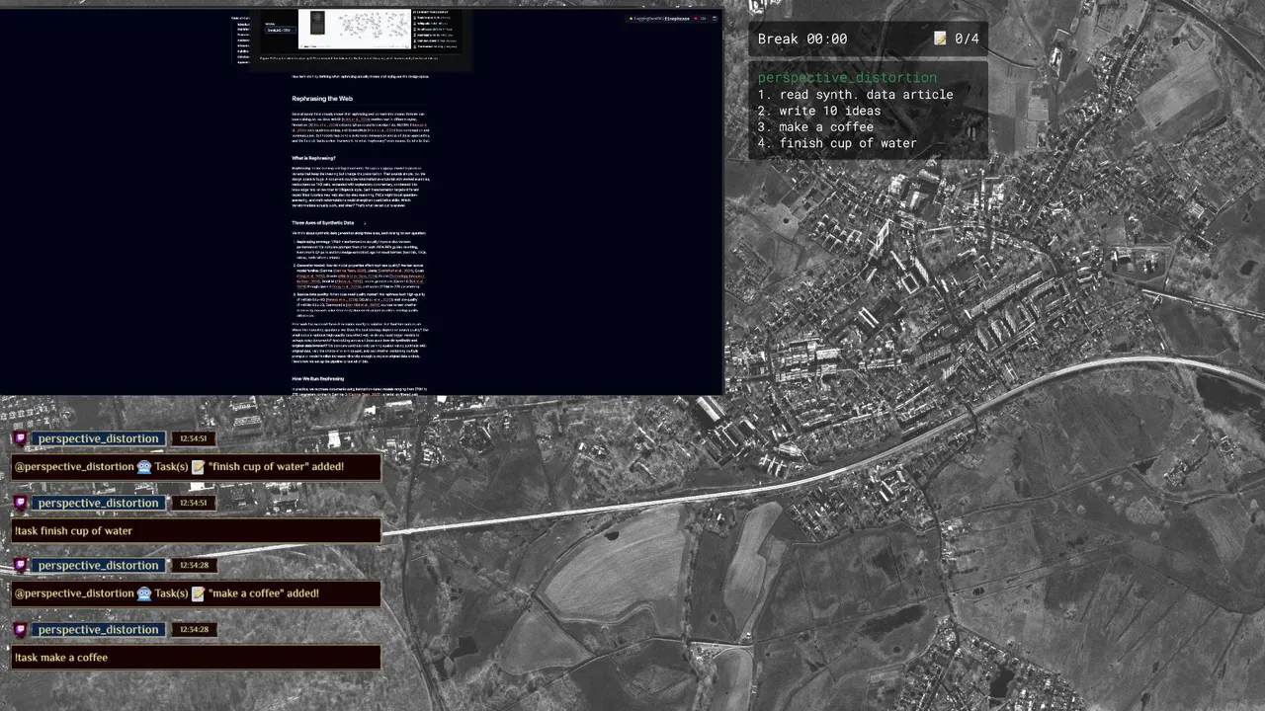This screenshot has height=711, width=1265.
Task: Click Twitch badge above '!task finish cup of water'
Action: point(21,503)
